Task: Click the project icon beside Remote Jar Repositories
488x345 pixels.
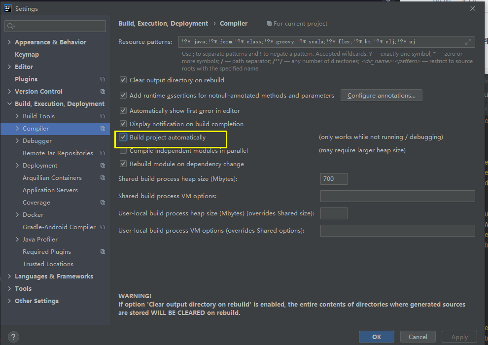Action: click(x=103, y=153)
